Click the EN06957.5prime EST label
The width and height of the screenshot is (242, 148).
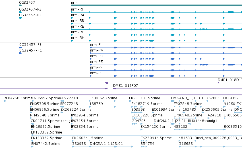pos(46,98)
